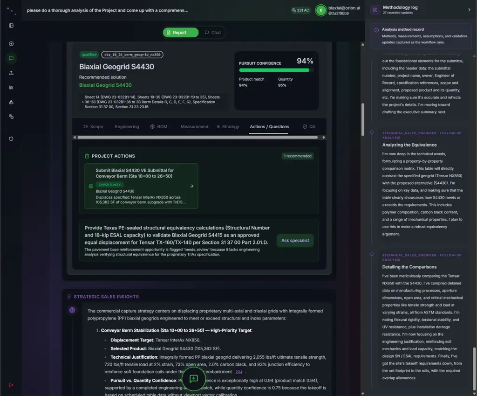Viewport: 477px width, 396px height.
Task: Click the Project Actions clipboard icon
Action: pos(87,156)
